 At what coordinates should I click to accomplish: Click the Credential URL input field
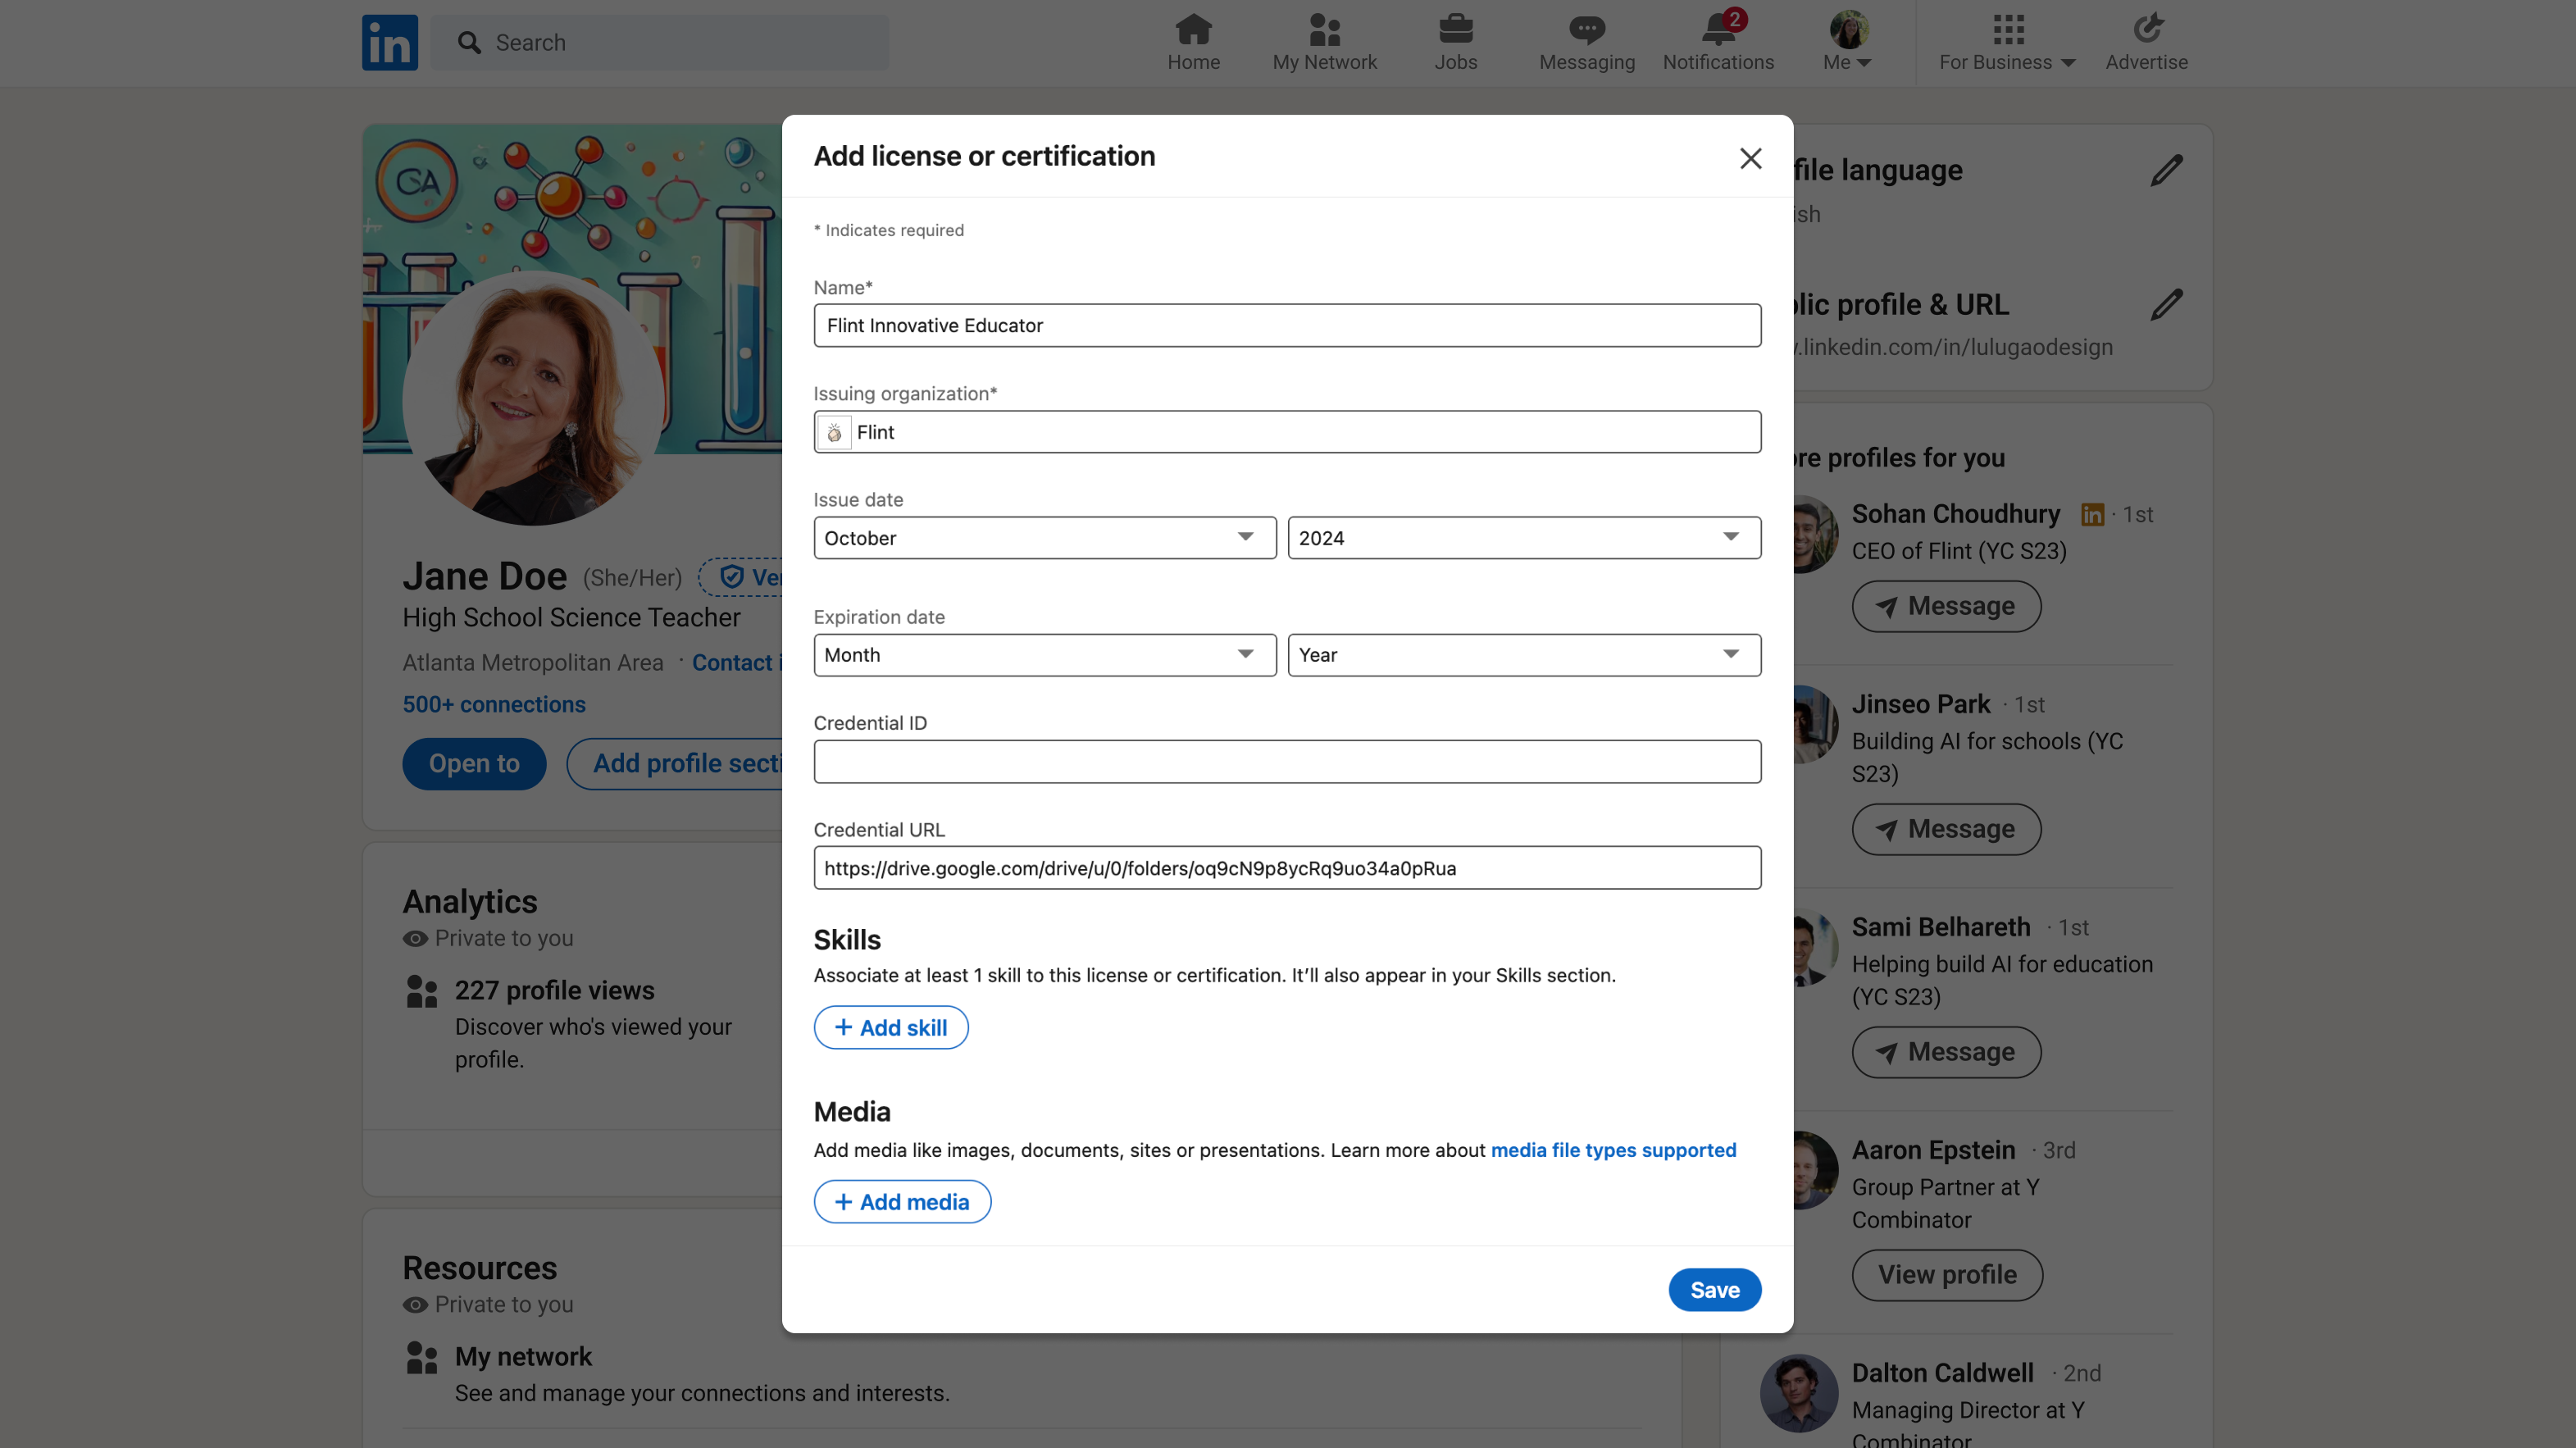1287,868
